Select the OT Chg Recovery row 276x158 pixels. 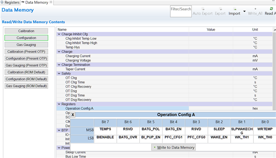164,87
